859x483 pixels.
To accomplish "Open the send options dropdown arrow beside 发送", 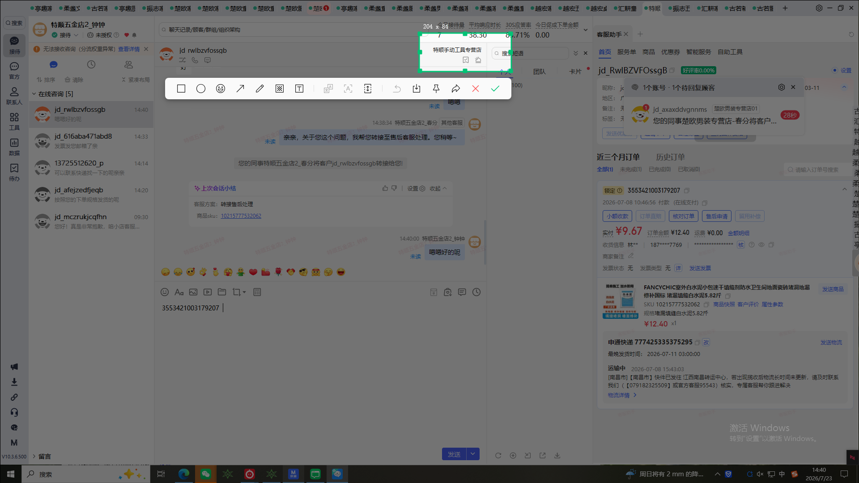I will point(473,454).
